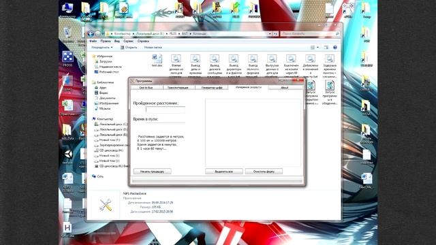Select 'Добавление значений в реестр' bat file

click(311, 66)
